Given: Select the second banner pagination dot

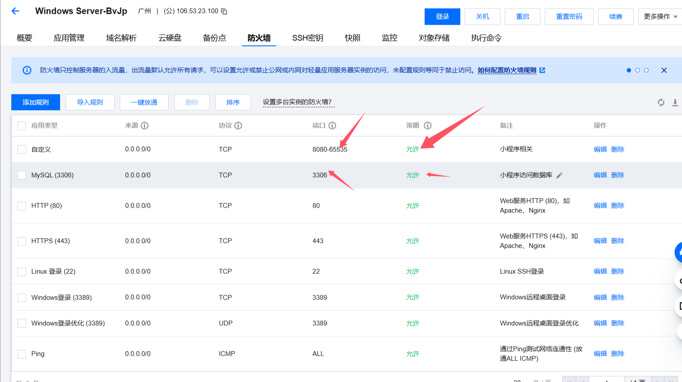Looking at the screenshot, I should pyautogui.click(x=638, y=70).
